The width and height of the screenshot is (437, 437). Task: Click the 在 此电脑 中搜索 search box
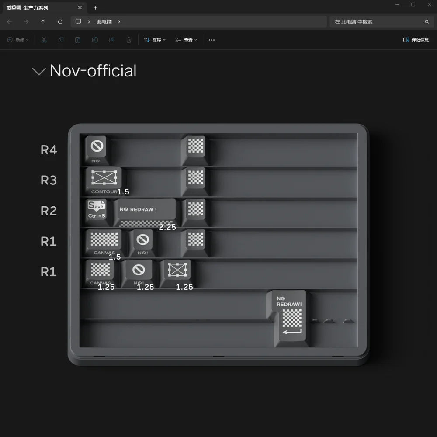[376, 22]
